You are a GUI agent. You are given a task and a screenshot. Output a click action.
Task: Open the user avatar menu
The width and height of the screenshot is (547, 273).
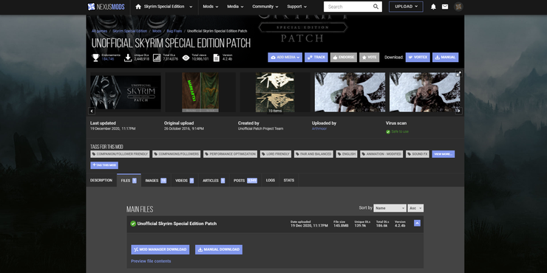tap(458, 7)
